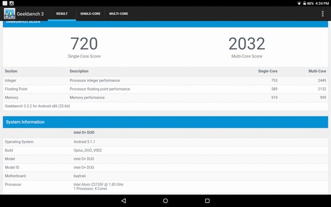Select the Oplus_DUO_V002 build value
The width and height of the screenshot is (331, 207).
tap(87, 150)
